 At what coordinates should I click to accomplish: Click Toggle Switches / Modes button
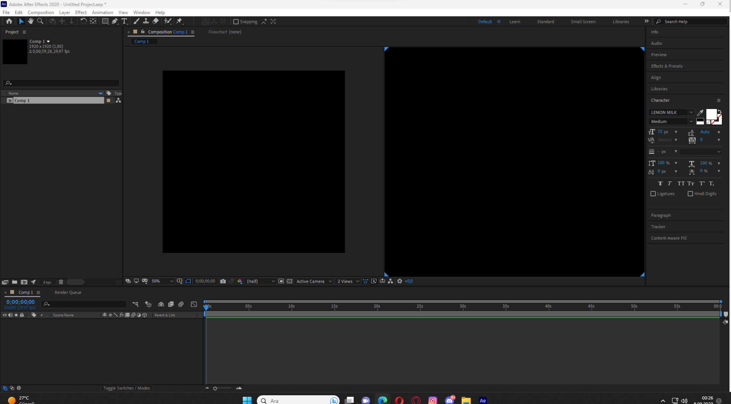pos(127,388)
